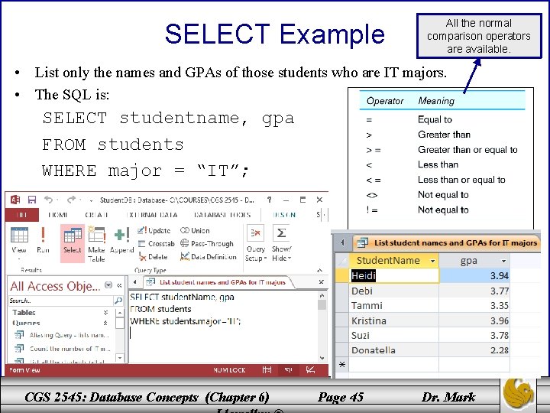The width and height of the screenshot is (550, 413).
Task: Undo the last action
Action: click(48, 200)
